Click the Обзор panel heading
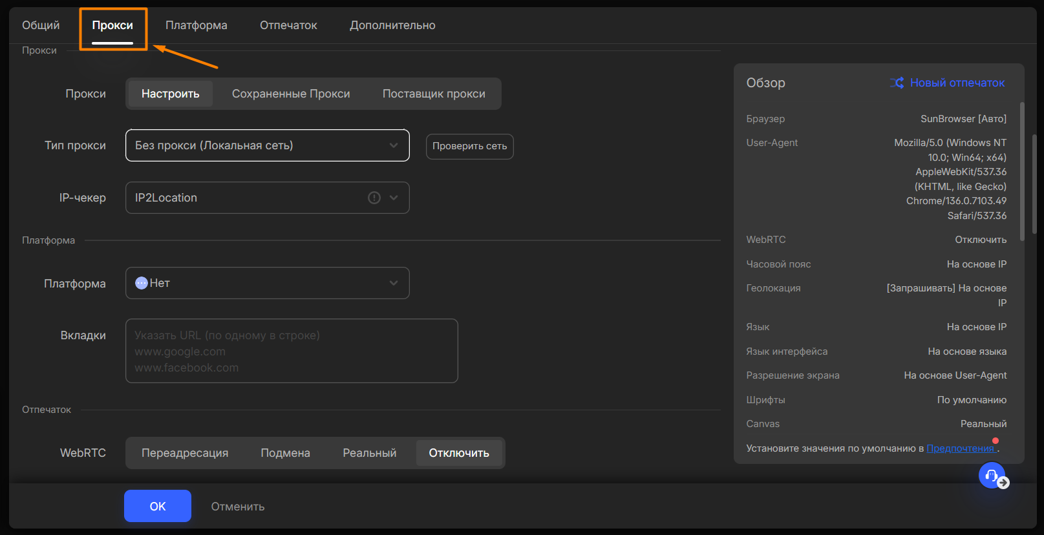The height and width of the screenshot is (535, 1044). pyautogui.click(x=765, y=83)
